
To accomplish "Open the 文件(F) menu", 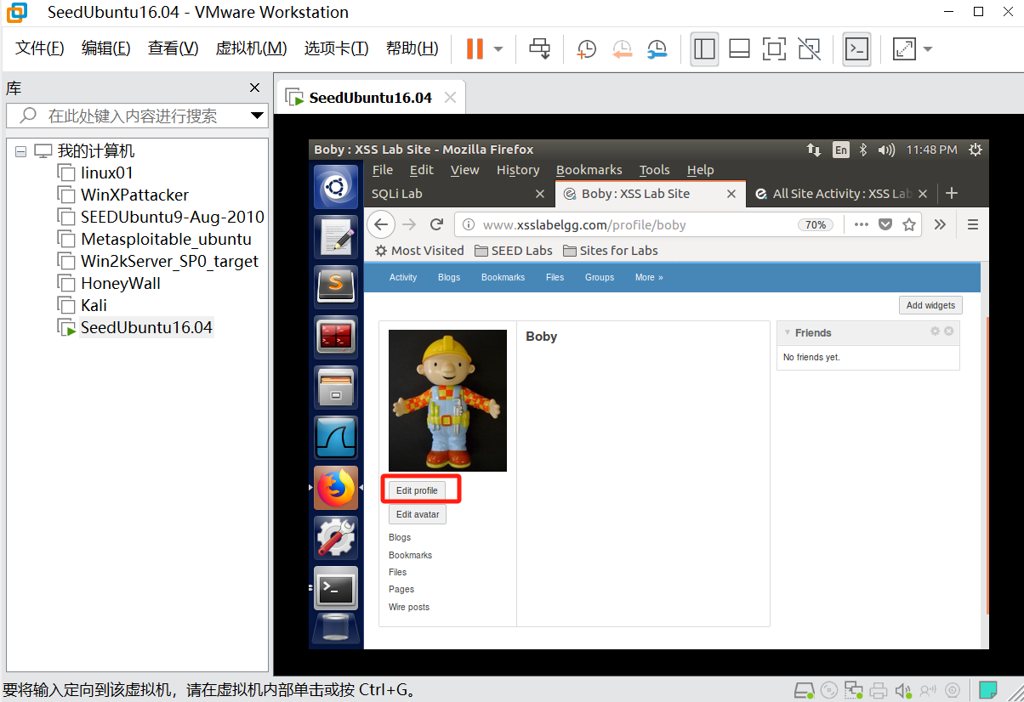I will pos(40,48).
